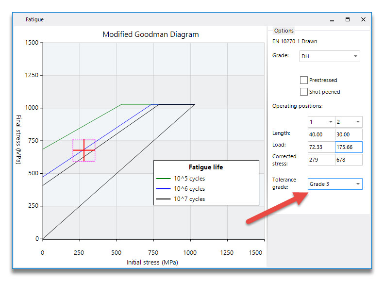This screenshot has width=384, height=281.
Task: Click the red operating point crosshair marker
Action: click(84, 150)
